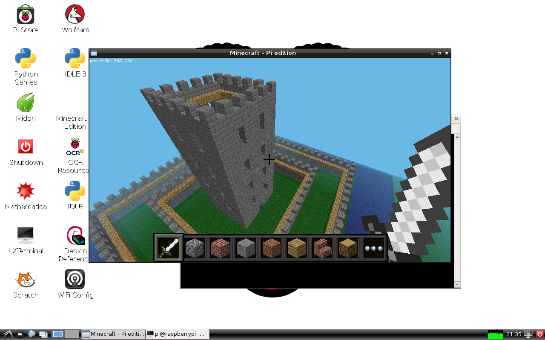
Task: Click the screen lock tray icon
Action: tap(528, 334)
